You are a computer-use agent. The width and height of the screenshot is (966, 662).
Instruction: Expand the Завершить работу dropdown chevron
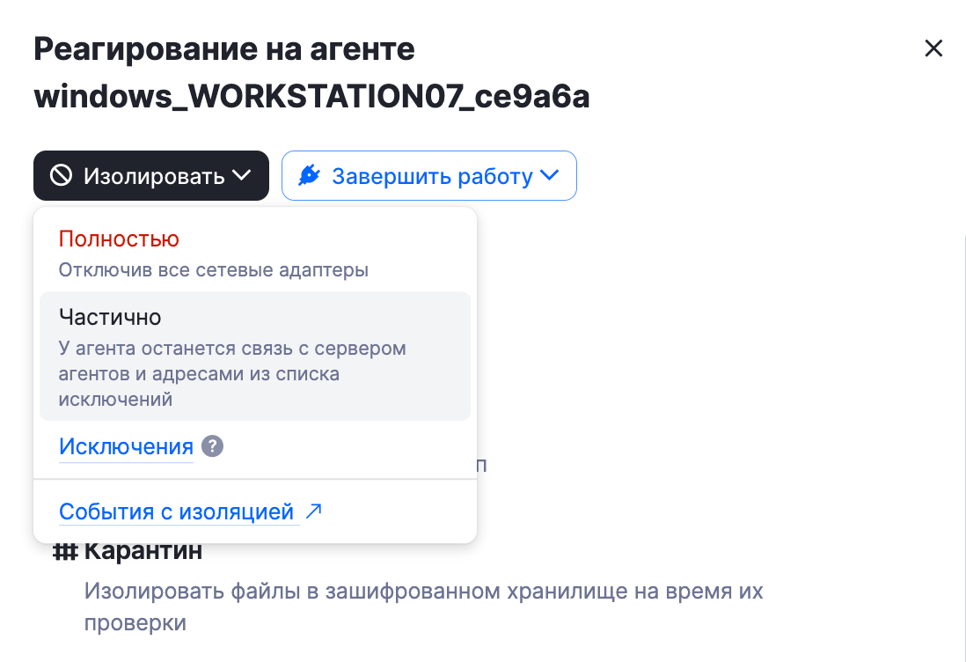[x=549, y=176]
